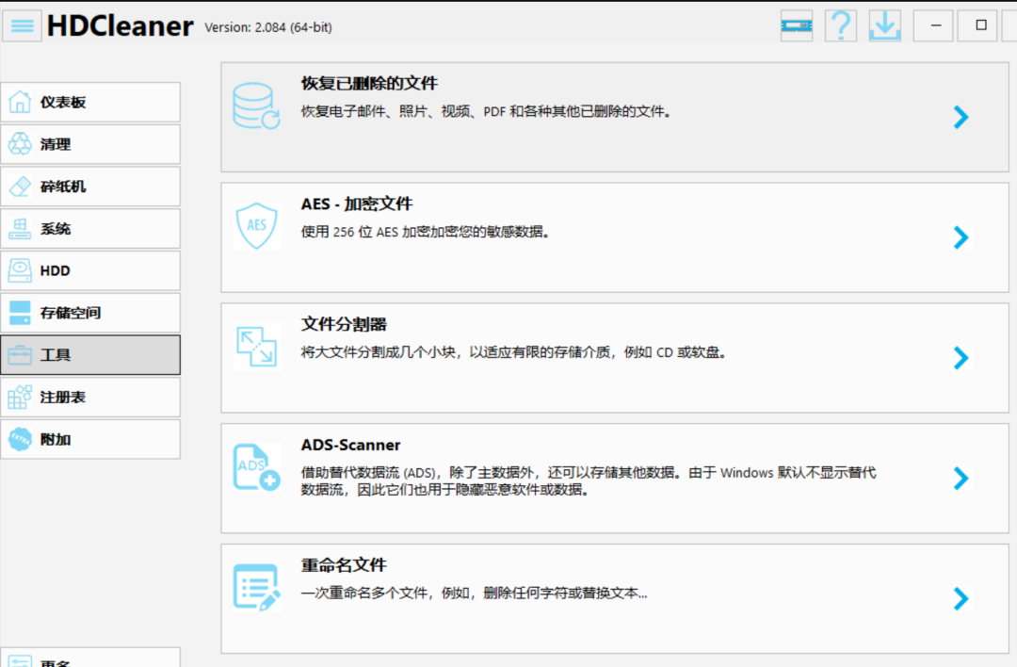Open the 存储空间 section
Image resolution: width=1017 pixels, height=667 pixels.
pos(90,313)
